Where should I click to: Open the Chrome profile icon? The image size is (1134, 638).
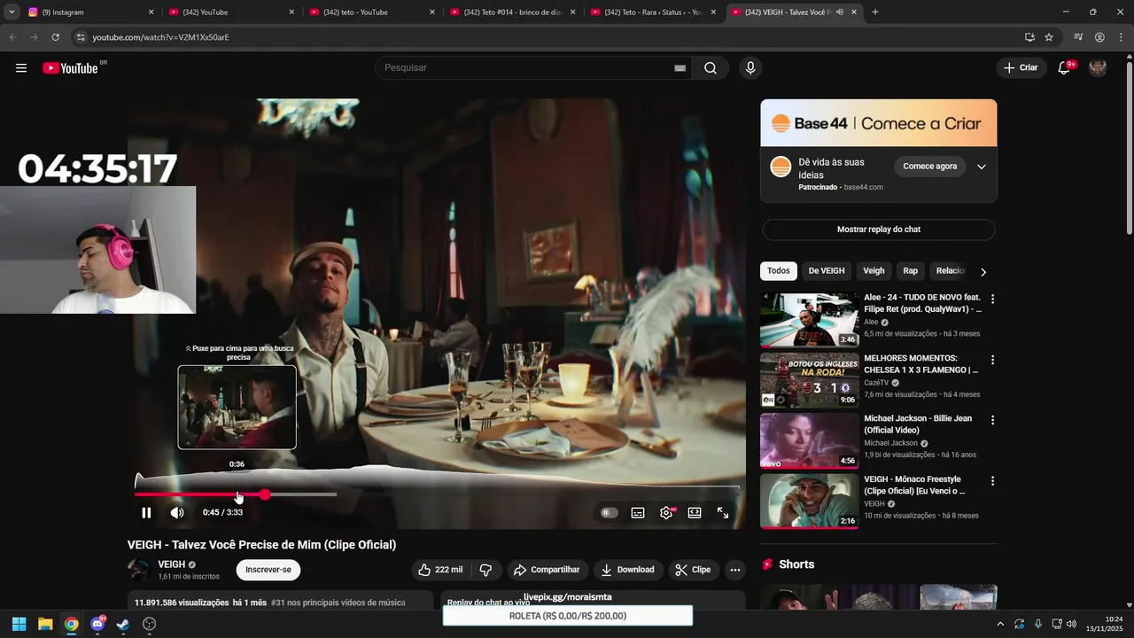1099,37
